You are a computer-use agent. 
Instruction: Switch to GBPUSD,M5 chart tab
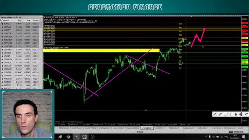[174, 128]
